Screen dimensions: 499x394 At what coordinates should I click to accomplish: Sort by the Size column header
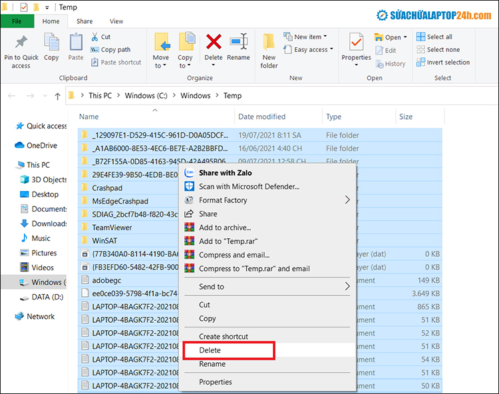[x=406, y=116]
